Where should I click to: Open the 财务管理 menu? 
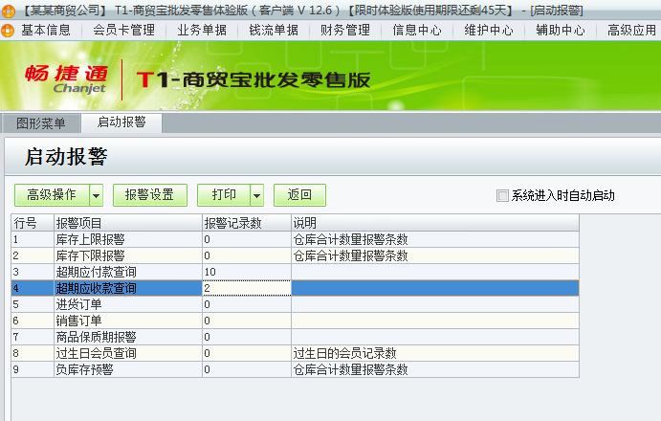point(345,31)
